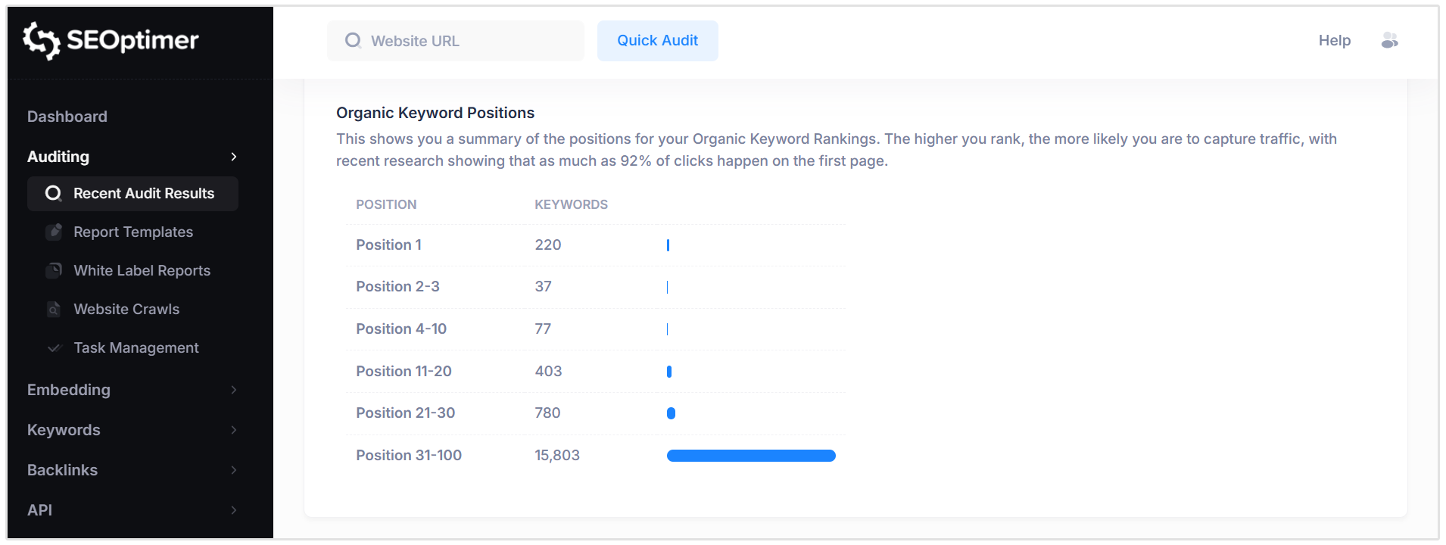Open the Dashboard menu item

pos(67,116)
